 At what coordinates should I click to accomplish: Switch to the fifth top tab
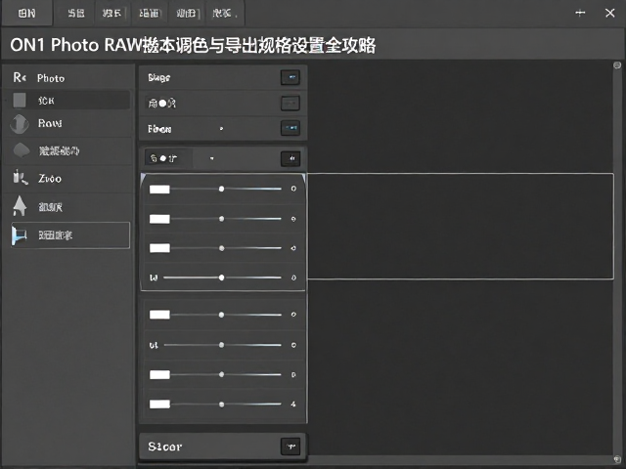187,14
